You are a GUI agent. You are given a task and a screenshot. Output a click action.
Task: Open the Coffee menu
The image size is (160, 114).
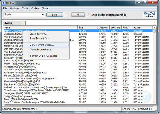35,8
